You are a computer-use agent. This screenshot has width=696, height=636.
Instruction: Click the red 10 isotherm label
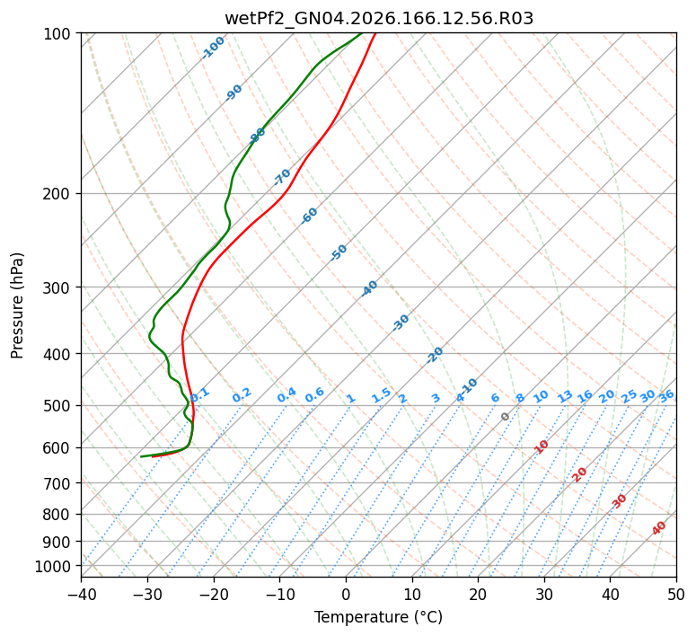pos(542,446)
